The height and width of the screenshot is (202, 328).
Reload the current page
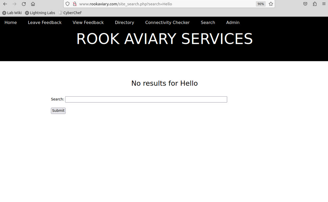coord(24,4)
